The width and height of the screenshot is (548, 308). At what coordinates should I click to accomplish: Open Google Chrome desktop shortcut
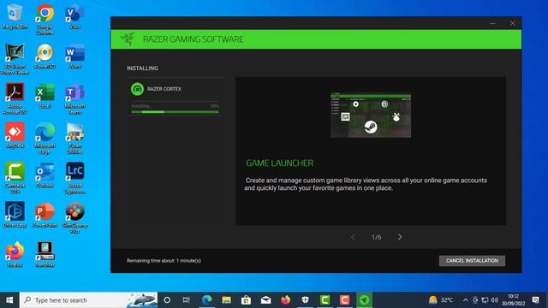tap(45, 19)
